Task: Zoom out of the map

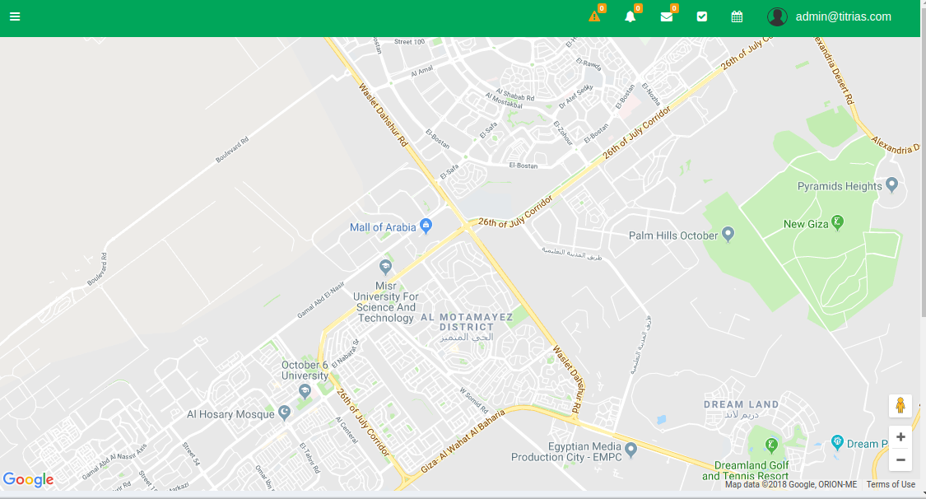Action: coord(900,459)
